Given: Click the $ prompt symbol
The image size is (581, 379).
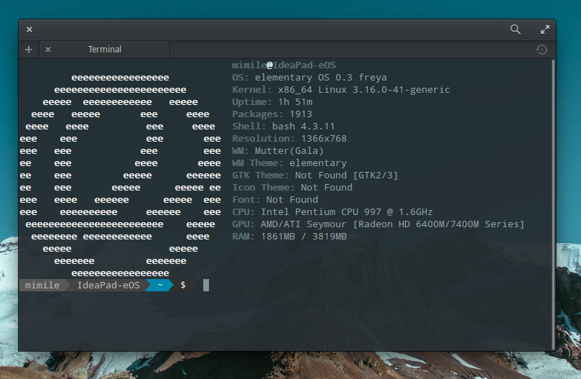Looking at the screenshot, I should (183, 285).
